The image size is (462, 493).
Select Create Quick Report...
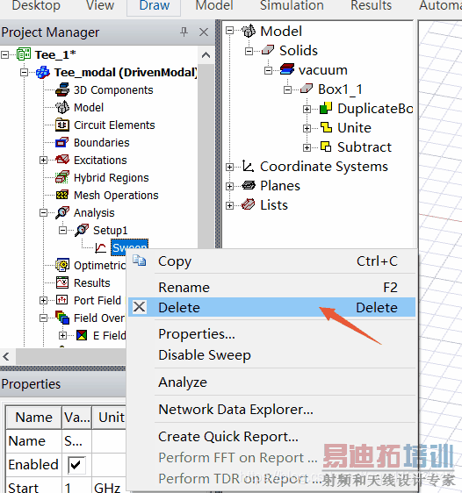point(272,436)
